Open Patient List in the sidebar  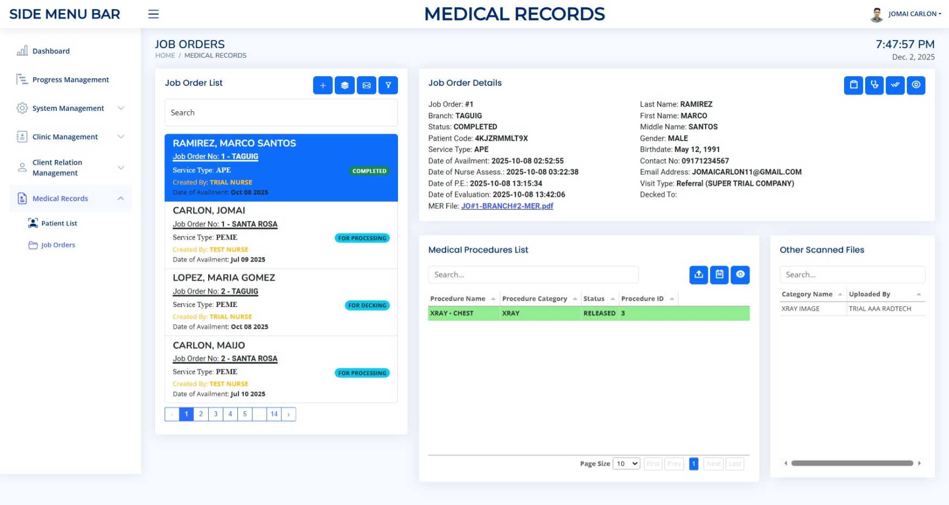pyautogui.click(x=59, y=223)
